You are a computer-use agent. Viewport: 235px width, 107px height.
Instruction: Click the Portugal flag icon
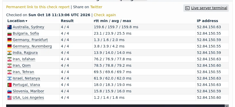[10, 85]
